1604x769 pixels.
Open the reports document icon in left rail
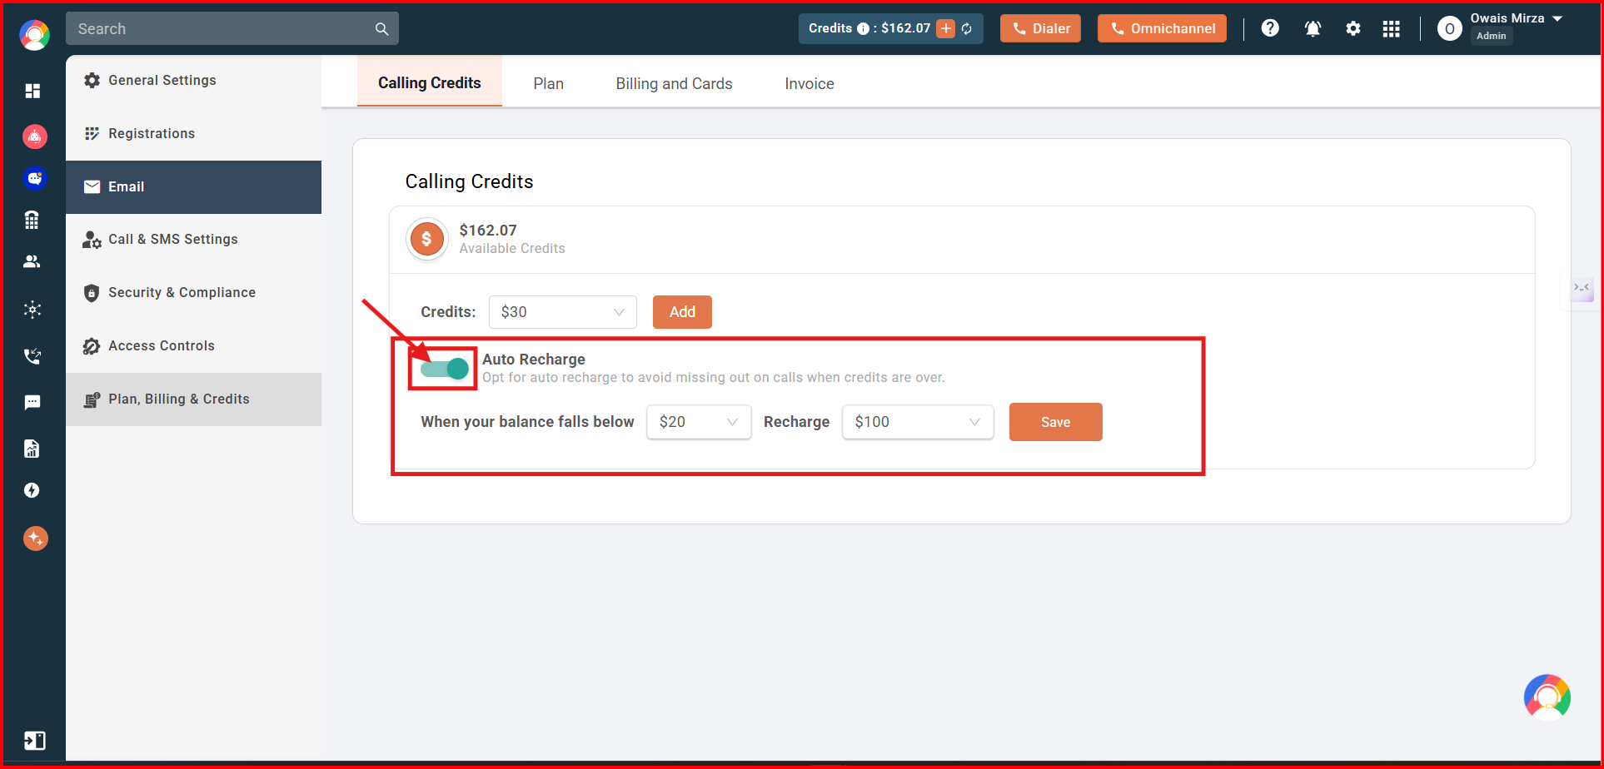32,449
